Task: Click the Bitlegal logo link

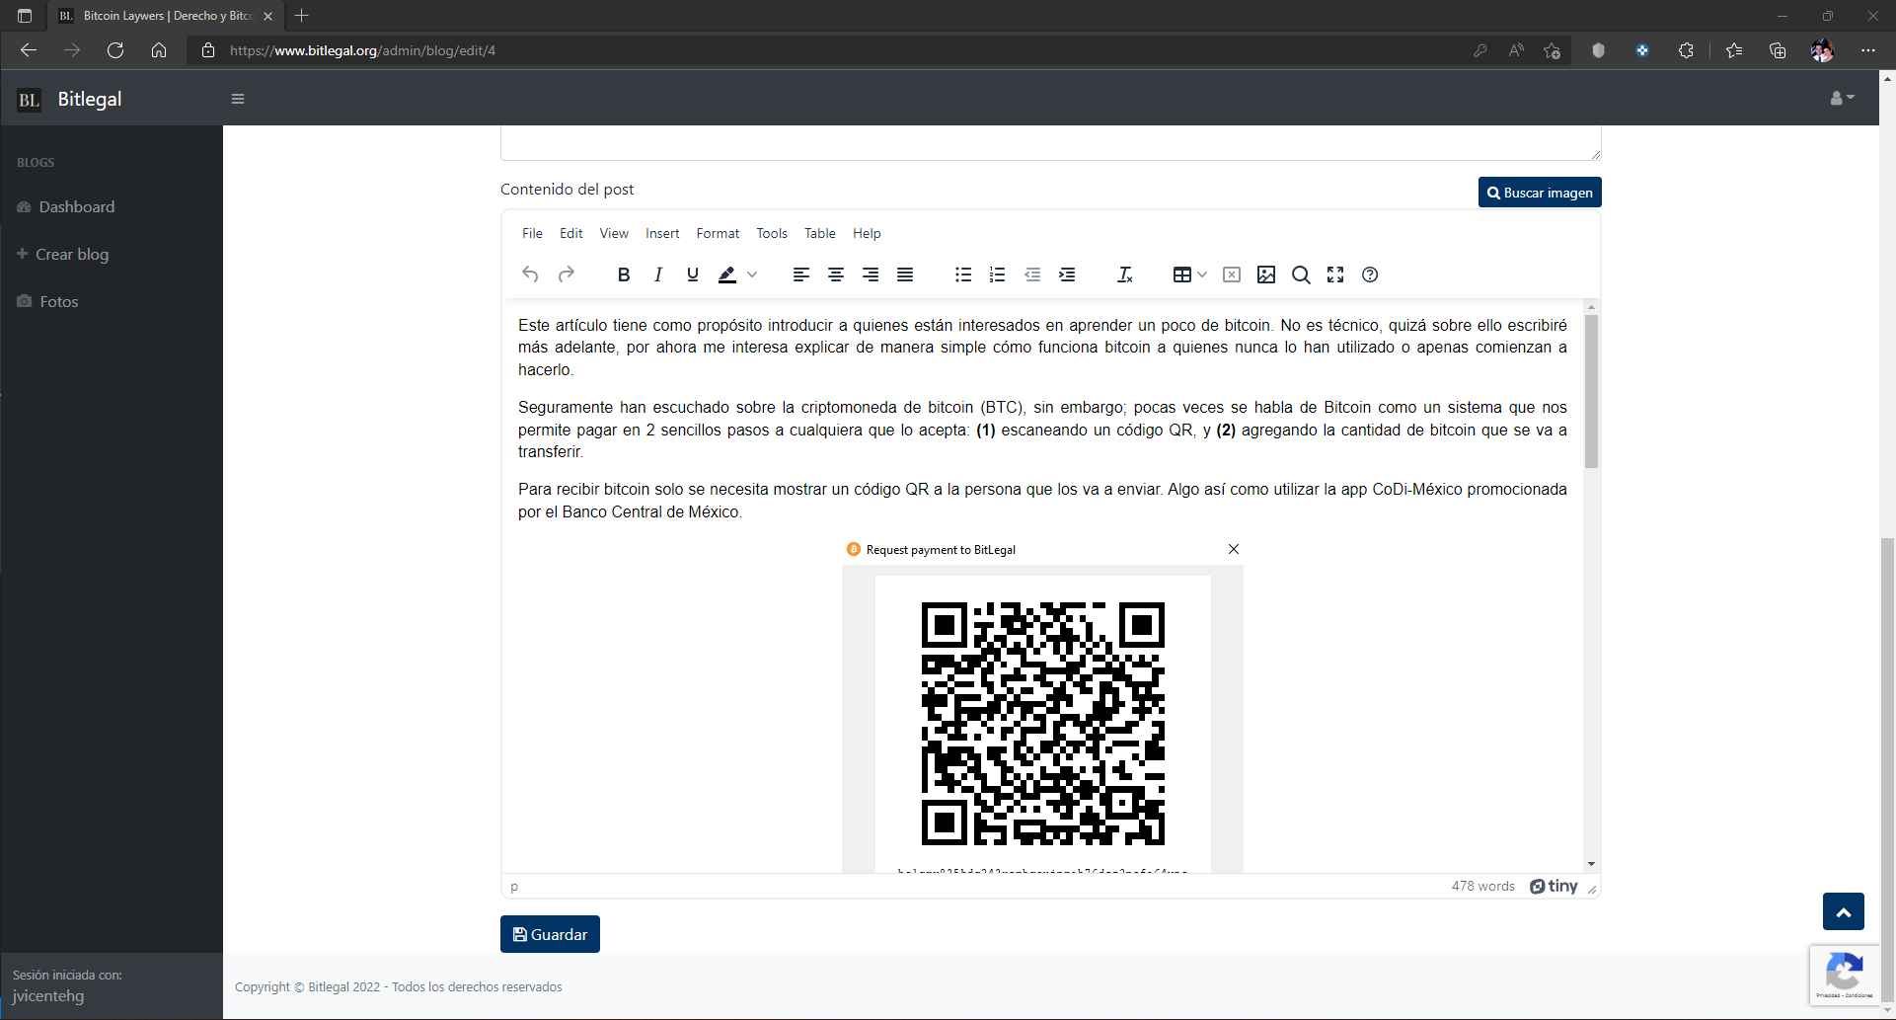Action: click(x=70, y=99)
